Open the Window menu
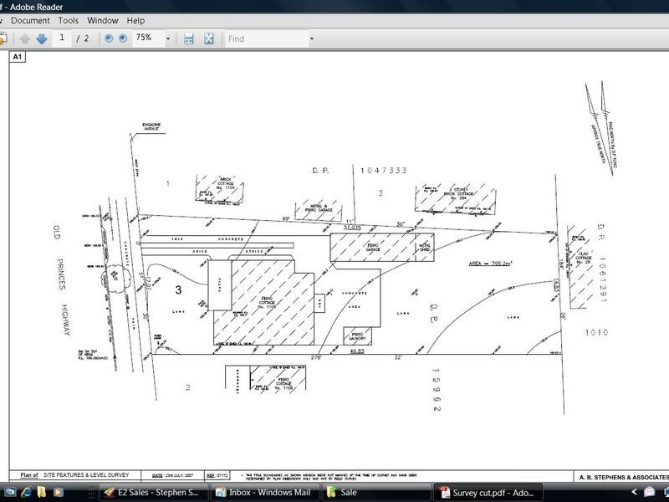This screenshot has height=502, width=669. coord(103,20)
